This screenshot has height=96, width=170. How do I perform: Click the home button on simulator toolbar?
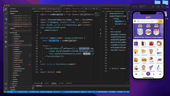point(153,6)
